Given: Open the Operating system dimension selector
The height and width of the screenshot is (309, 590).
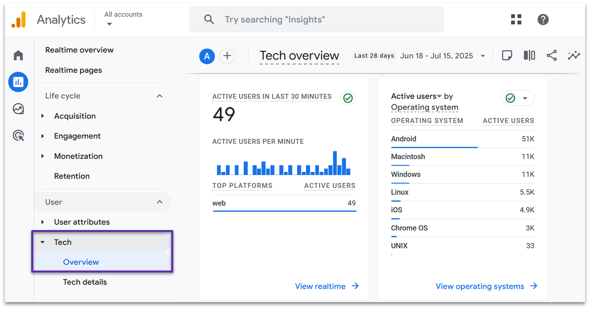Looking at the screenshot, I should pyautogui.click(x=424, y=107).
